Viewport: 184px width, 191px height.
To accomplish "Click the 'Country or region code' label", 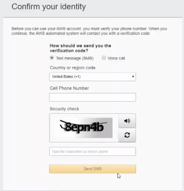I will pyautogui.click(x=72, y=68).
